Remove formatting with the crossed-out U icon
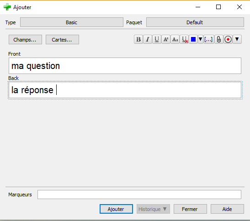250x221 pixels. pos(184,39)
